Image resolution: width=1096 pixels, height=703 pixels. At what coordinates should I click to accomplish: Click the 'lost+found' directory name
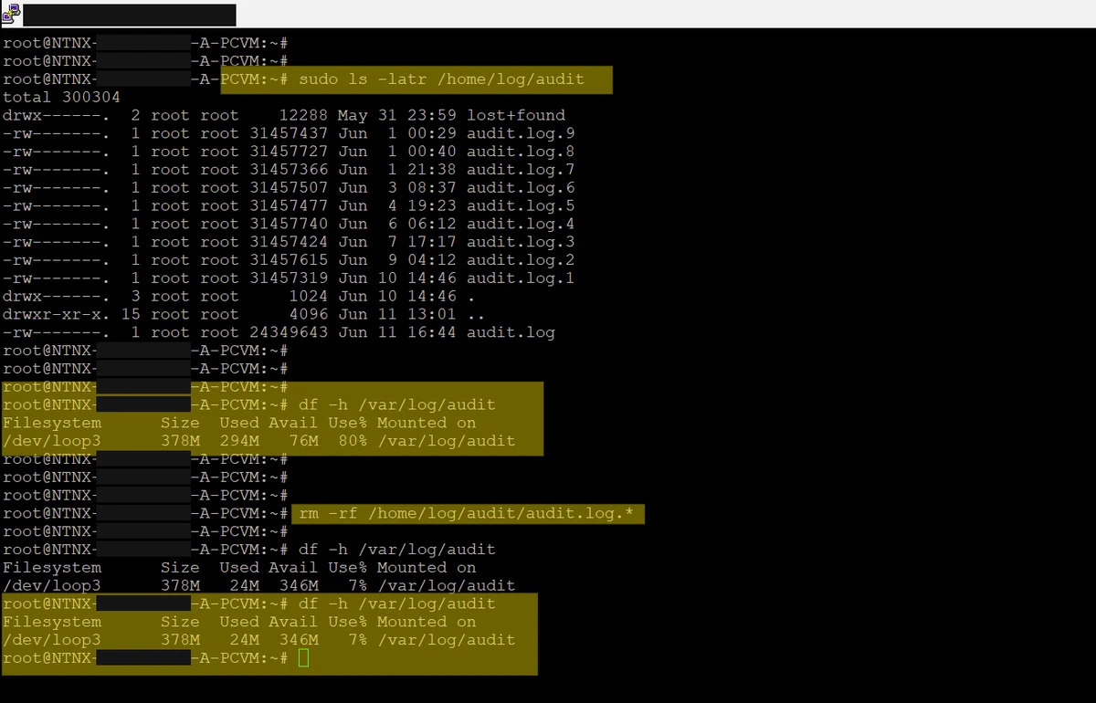pos(516,115)
